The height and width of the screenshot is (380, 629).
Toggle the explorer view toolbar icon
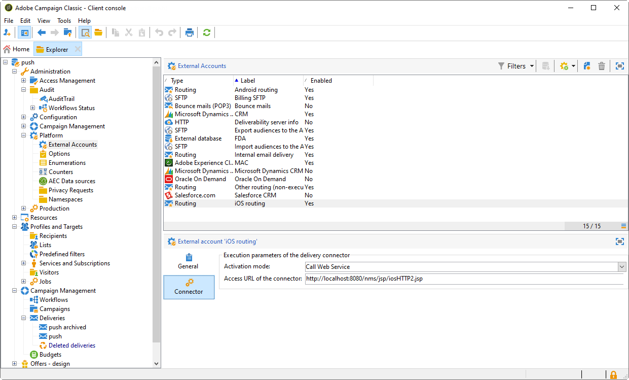(24, 32)
